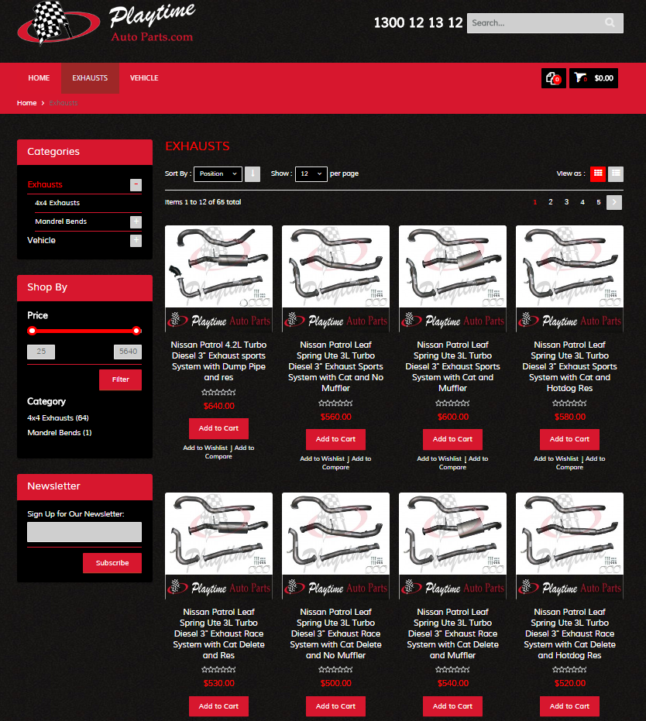Click the star rating above $600.00

pyautogui.click(x=453, y=403)
